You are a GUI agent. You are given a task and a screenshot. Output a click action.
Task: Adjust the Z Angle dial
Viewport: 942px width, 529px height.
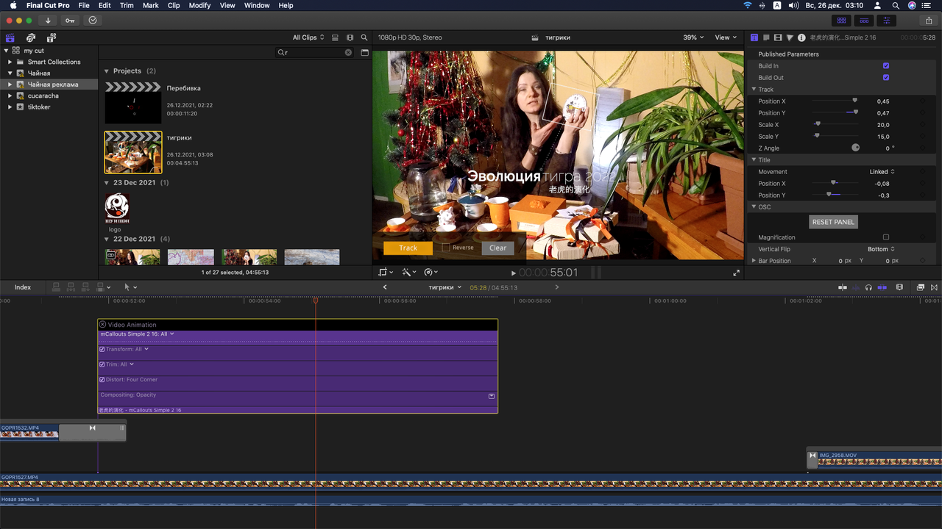(x=856, y=148)
